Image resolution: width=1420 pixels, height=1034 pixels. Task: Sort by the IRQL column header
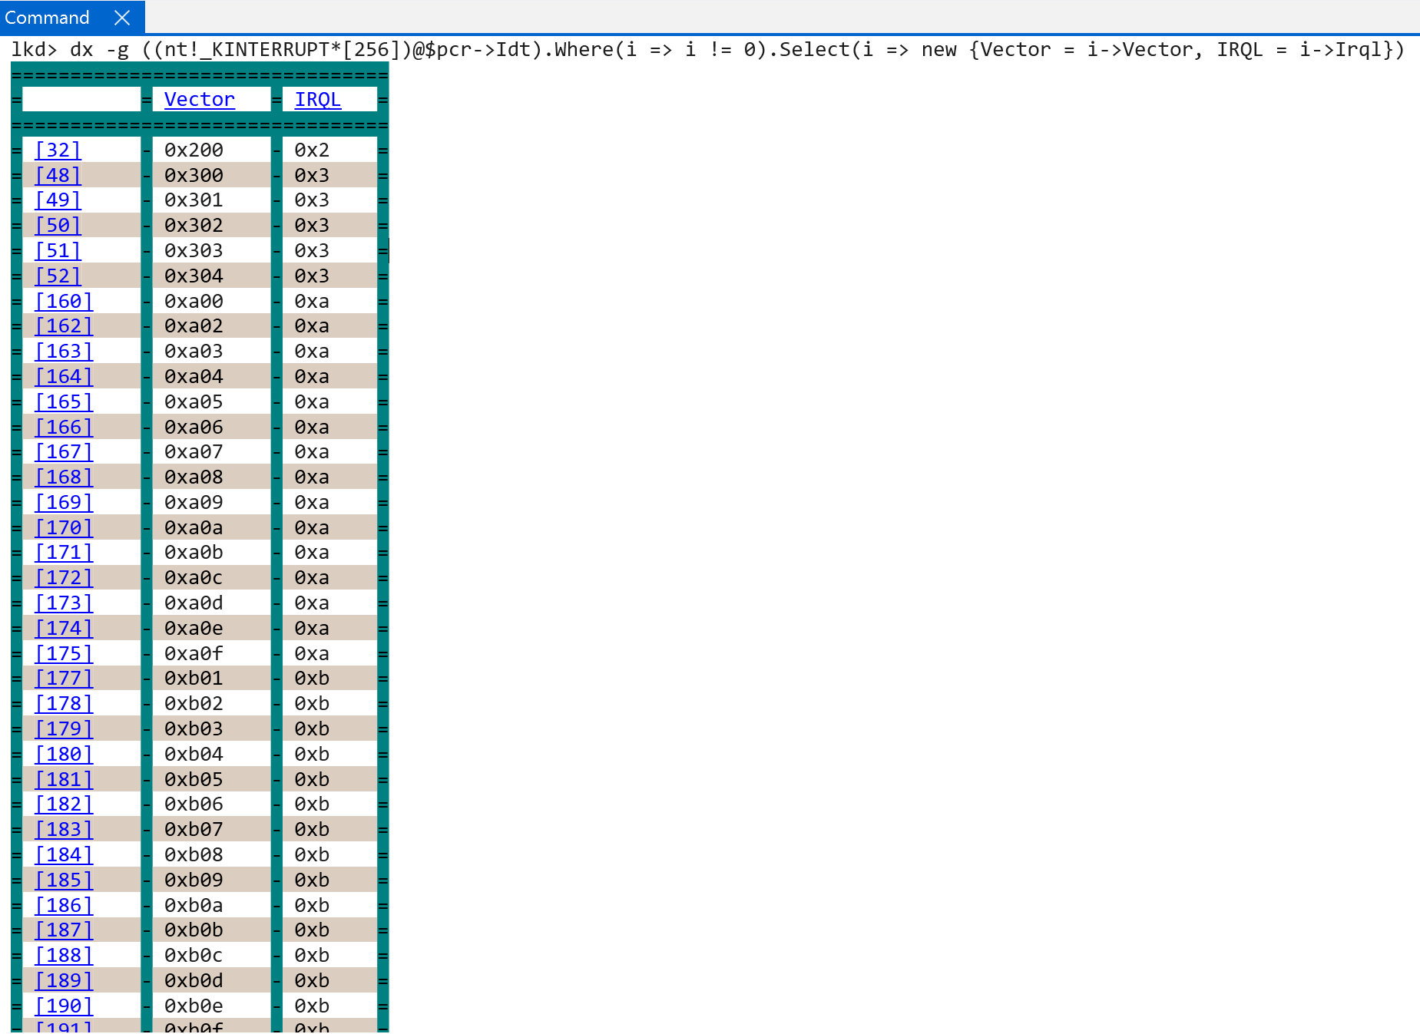click(317, 100)
